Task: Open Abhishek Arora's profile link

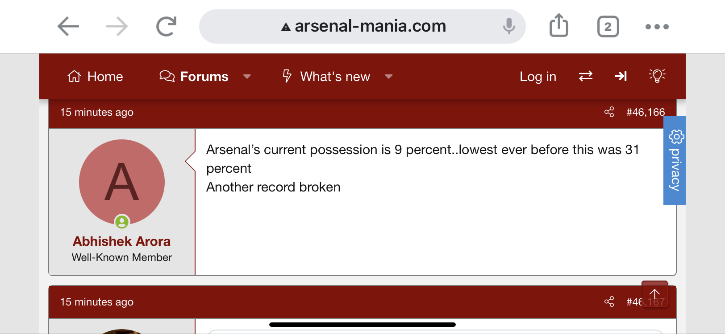Action: (x=122, y=241)
